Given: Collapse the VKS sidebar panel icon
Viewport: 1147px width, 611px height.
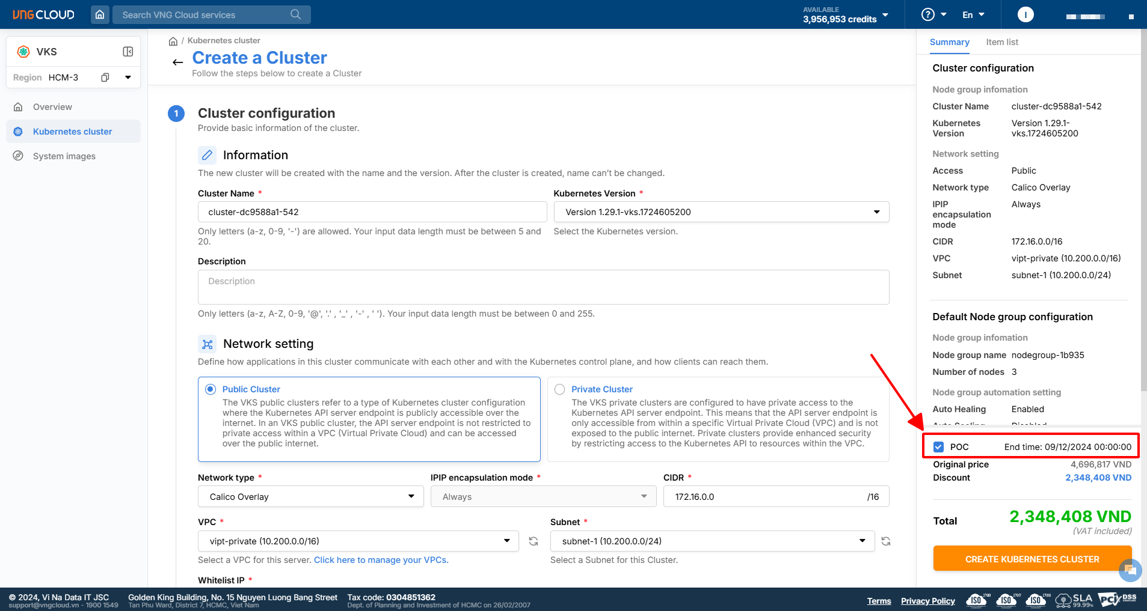Looking at the screenshot, I should [128, 52].
